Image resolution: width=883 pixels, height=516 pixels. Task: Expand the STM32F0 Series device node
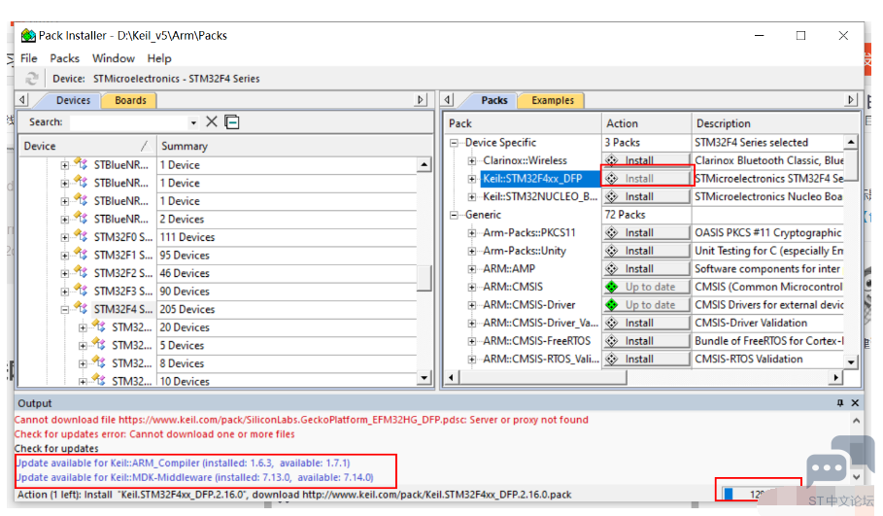65,238
